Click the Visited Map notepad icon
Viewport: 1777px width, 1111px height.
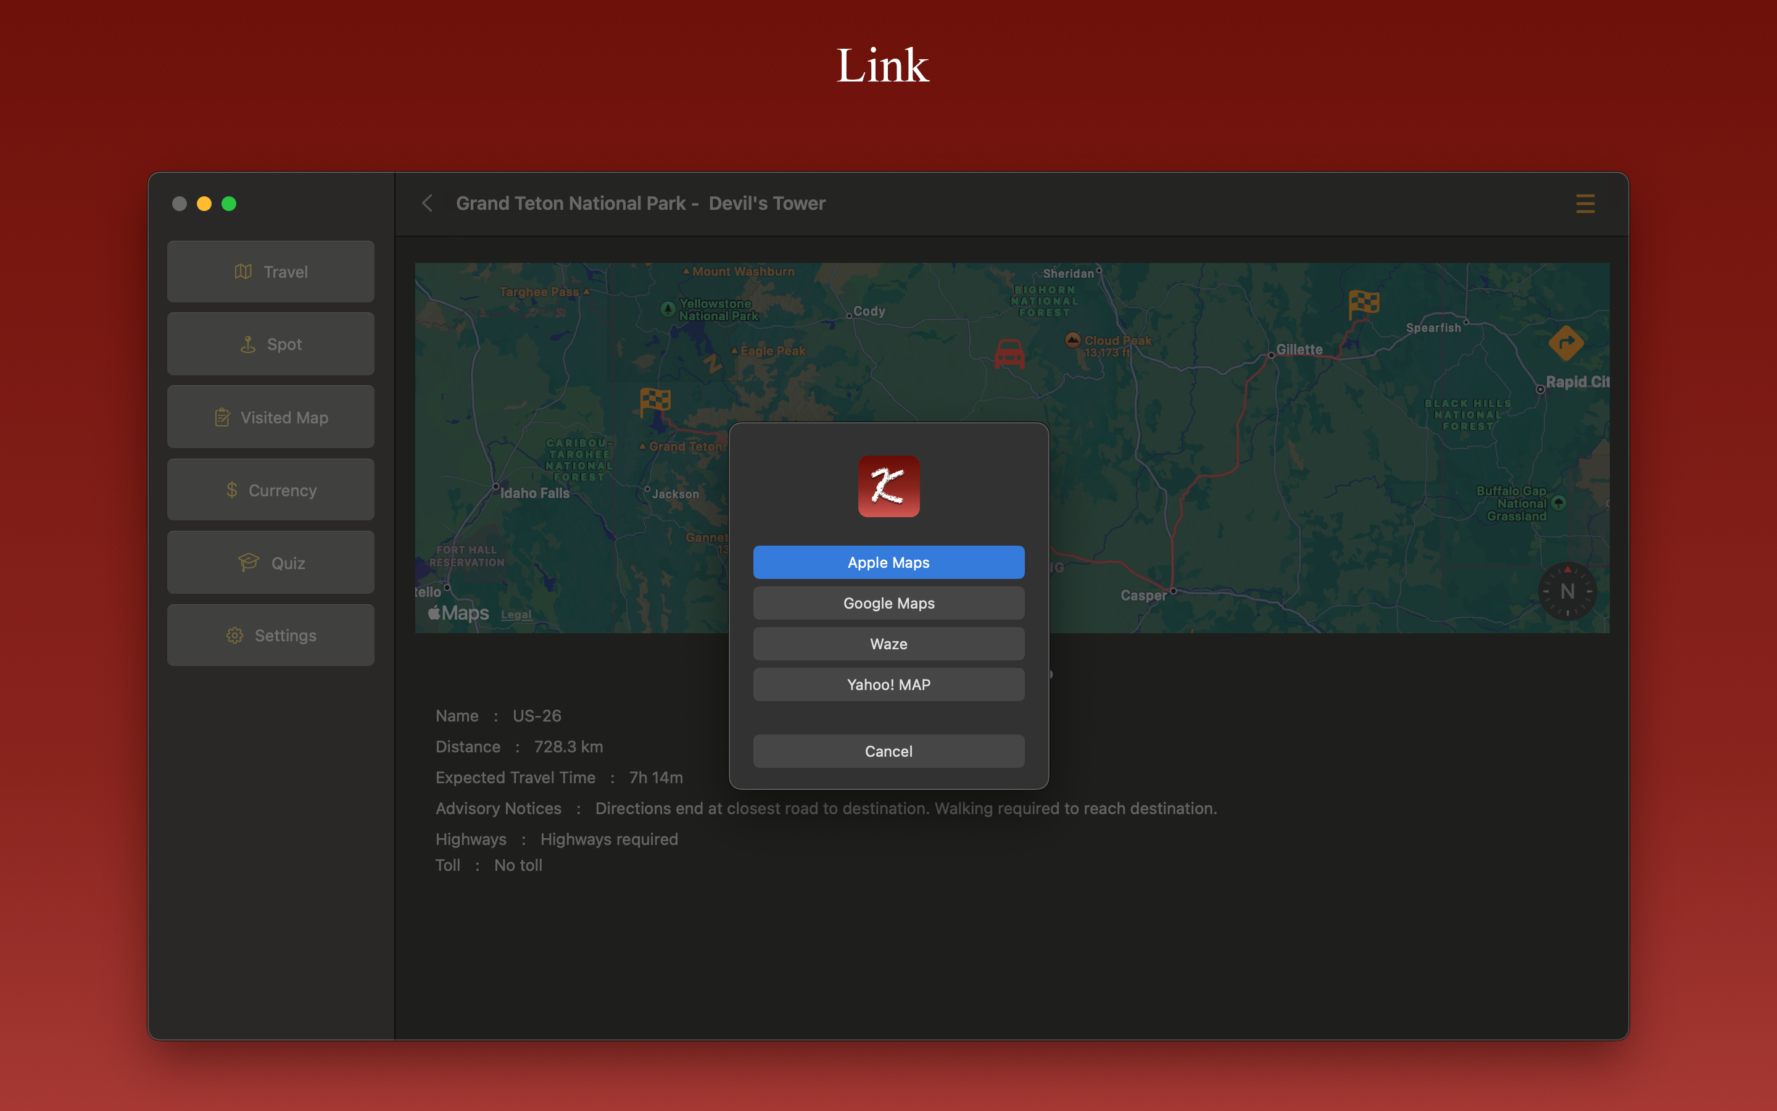tap(222, 417)
